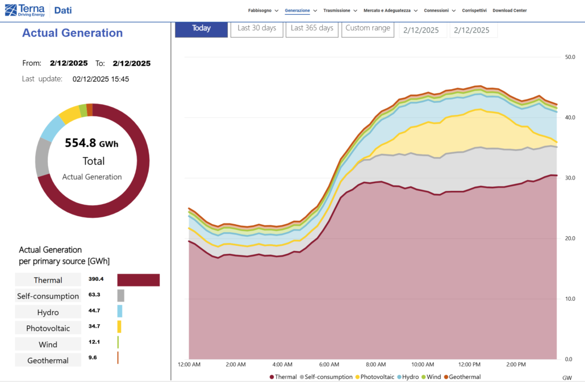Click the grey Self-consumption bar
This screenshot has height=382, width=585.
[x=121, y=296]
